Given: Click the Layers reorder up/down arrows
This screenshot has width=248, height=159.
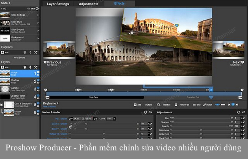Looking at the screenshot, I should 30,67.
